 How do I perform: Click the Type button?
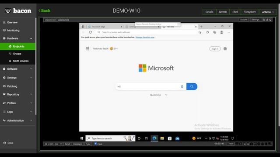click(x=88, y=144)
